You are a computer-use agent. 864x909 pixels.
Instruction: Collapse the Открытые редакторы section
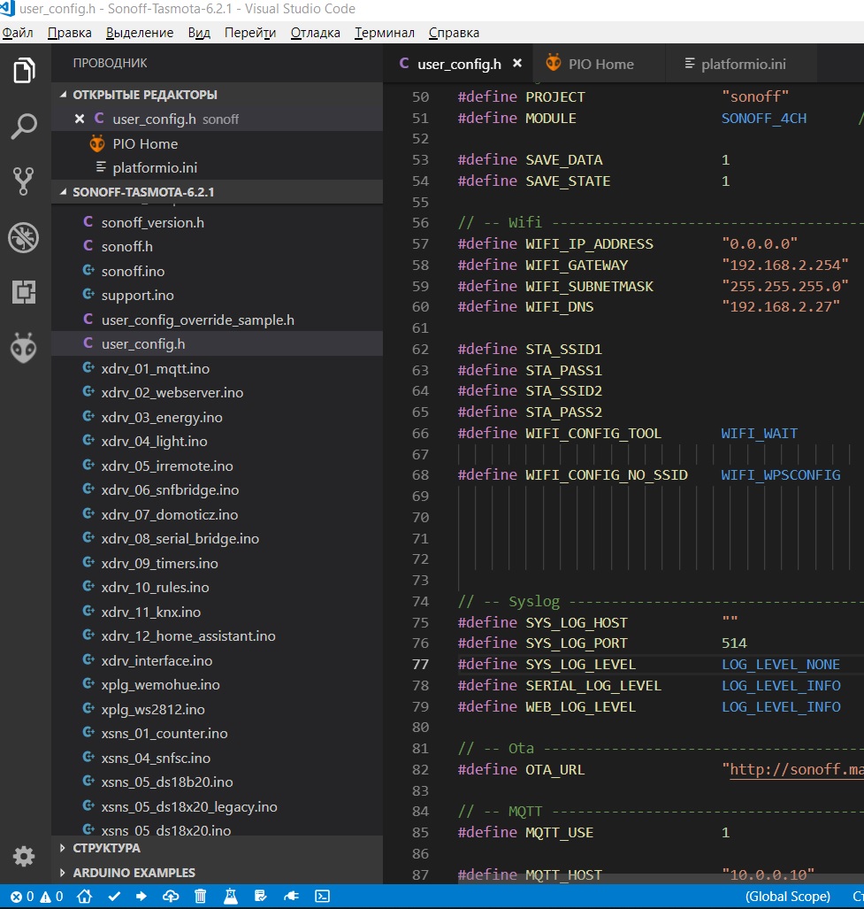click(x=65, y=95)
